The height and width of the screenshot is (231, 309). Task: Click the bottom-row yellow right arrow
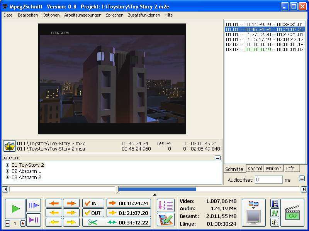71,223
